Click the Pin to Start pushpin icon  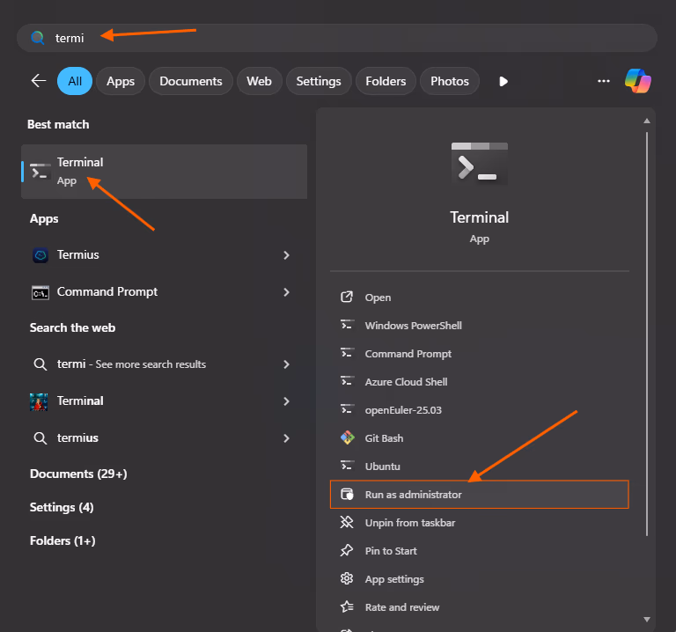(347, 550)
